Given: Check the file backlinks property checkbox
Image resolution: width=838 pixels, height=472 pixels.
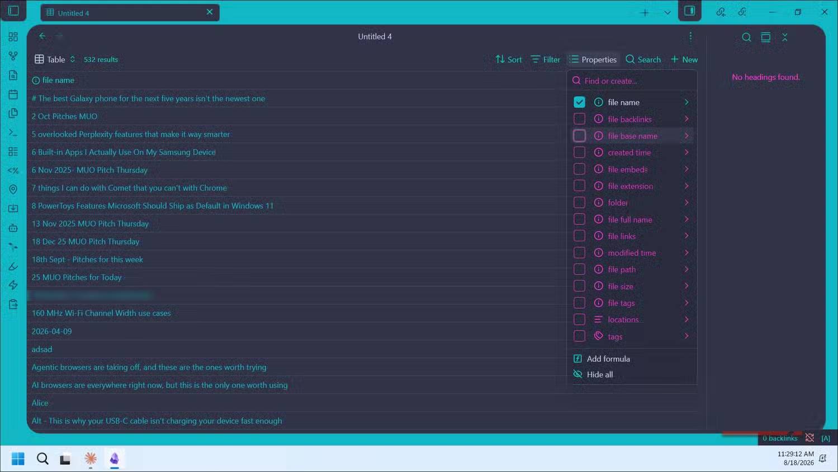Looking at the screenshot, I should pyautogui.click(x=579, y=119).
